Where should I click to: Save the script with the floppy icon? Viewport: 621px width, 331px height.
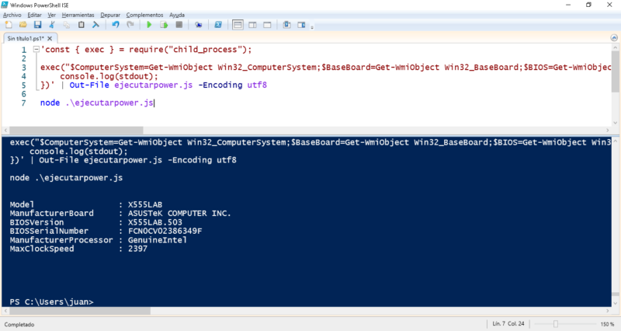pyautogui.click(x=37, y=25)
